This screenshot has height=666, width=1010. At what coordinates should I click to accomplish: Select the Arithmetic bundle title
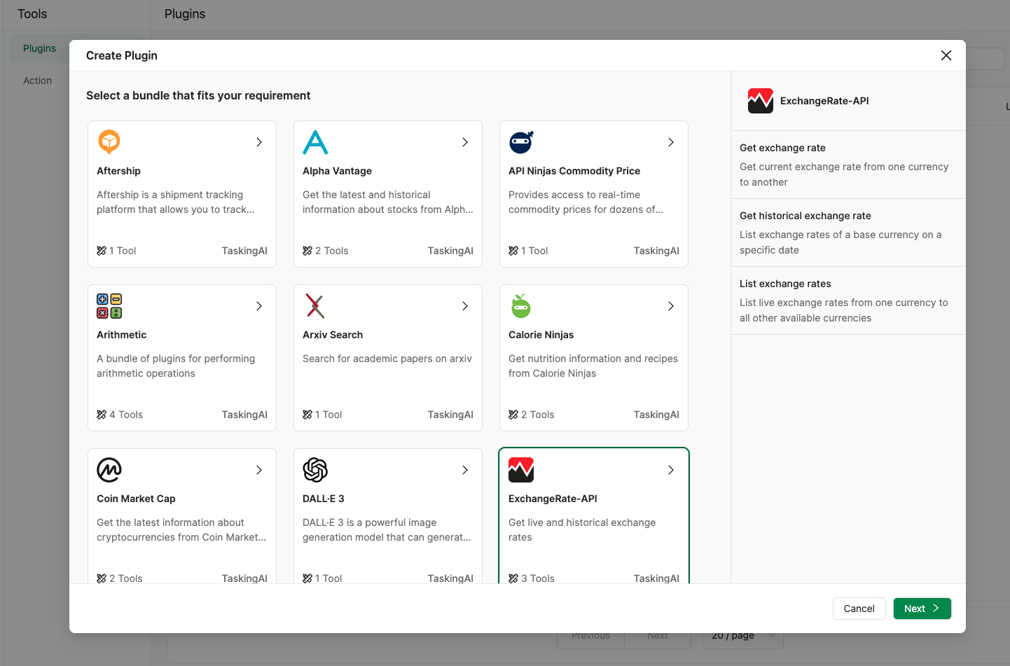click(122, 335)
